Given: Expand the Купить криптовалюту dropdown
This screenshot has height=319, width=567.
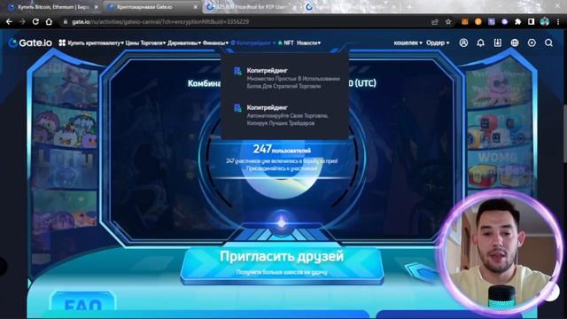Looking at the screenshot, I should coord(96,43).
